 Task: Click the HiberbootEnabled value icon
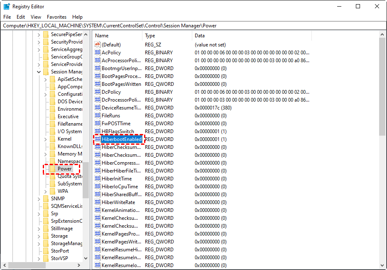tap(98, 139)
